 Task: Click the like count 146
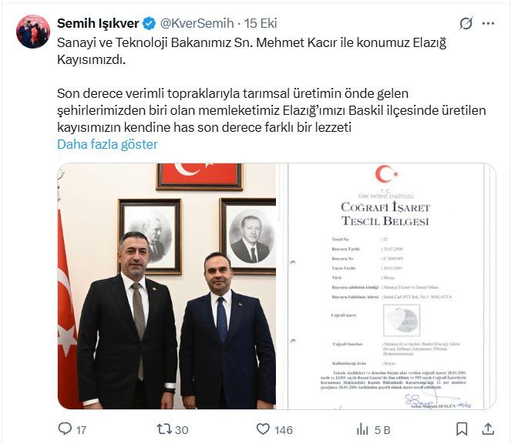(x=284, y=430)
